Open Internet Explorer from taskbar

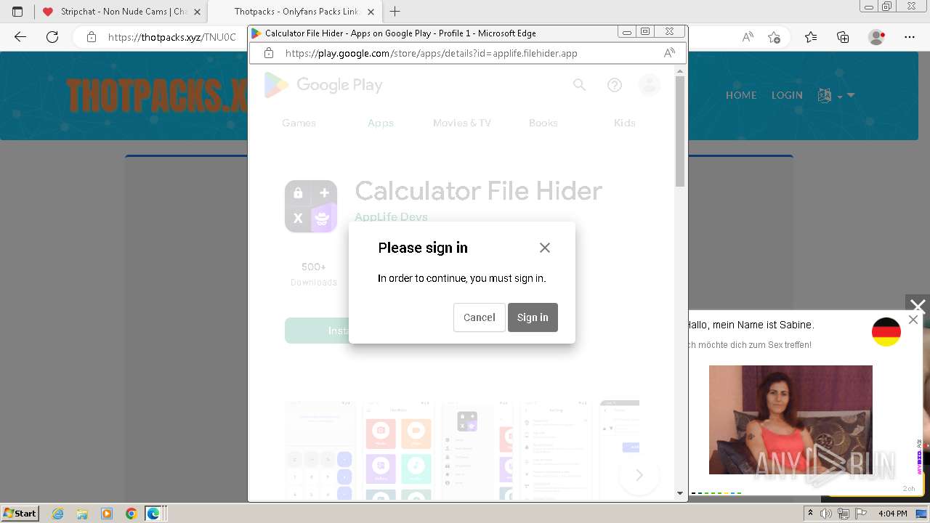(x=58, y=514)
